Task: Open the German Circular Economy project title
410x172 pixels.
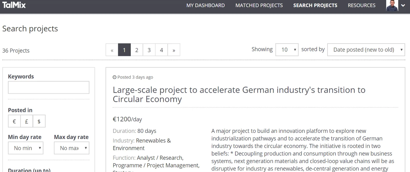Action: [239, 94]
